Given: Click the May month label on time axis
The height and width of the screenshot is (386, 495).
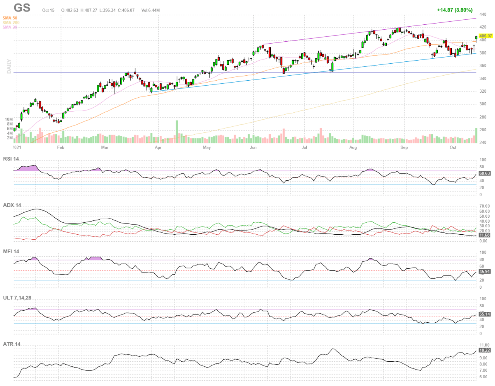Looking at the screenshot, I should pyautogui.click(x=207, y=147).
